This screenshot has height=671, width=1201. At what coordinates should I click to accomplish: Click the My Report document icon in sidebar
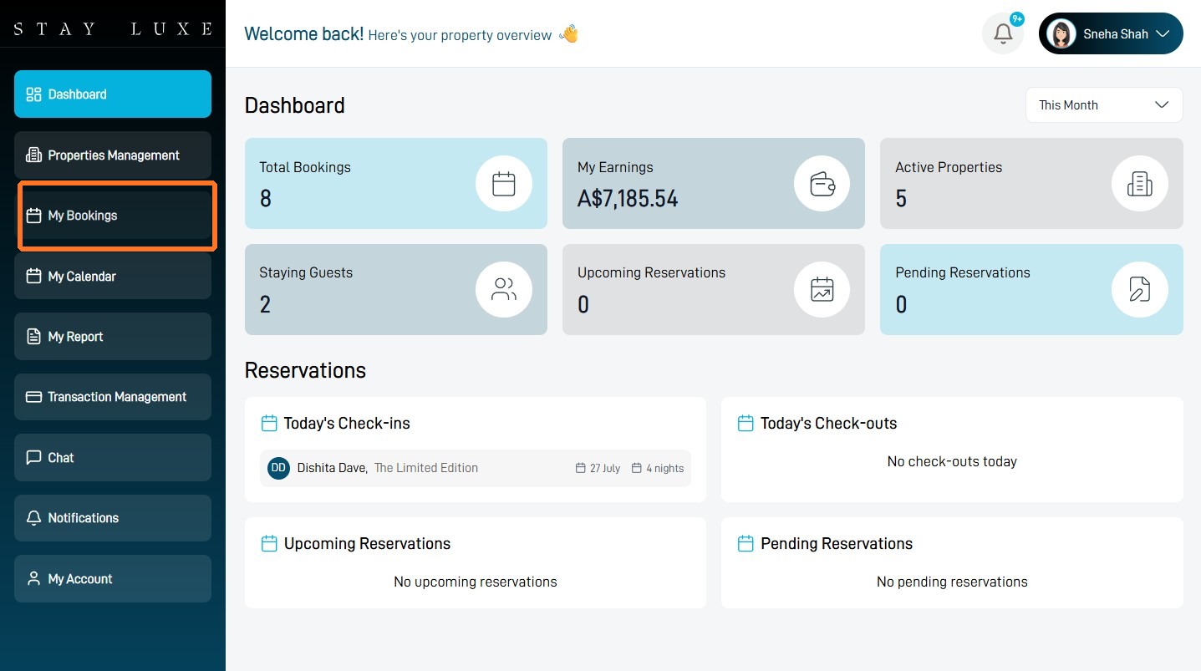(34, 337)
